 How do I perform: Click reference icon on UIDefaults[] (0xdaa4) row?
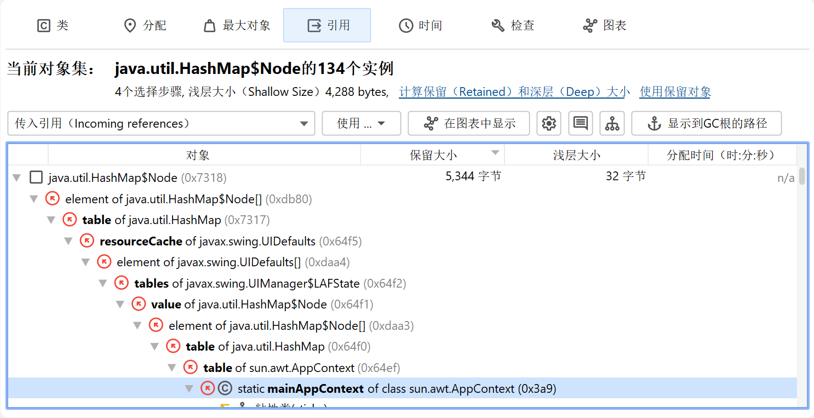coord(104,262)
